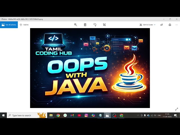The height and width of the screenshot is (135, 180).
Task: Click the Meet Now tray icon
Action: [141, 115]
